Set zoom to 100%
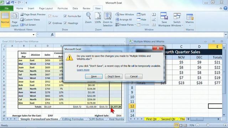Image resolution: width=228 pixels, height=128 pixels. pyautogui.click(x=98, y=18)
